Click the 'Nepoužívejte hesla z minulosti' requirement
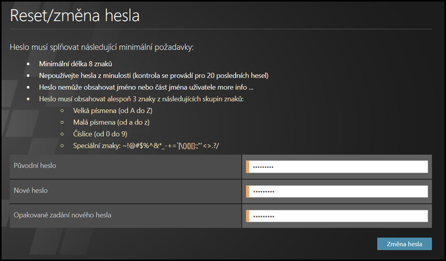This screenshot has width=446, height=261. tap(153, 75)
